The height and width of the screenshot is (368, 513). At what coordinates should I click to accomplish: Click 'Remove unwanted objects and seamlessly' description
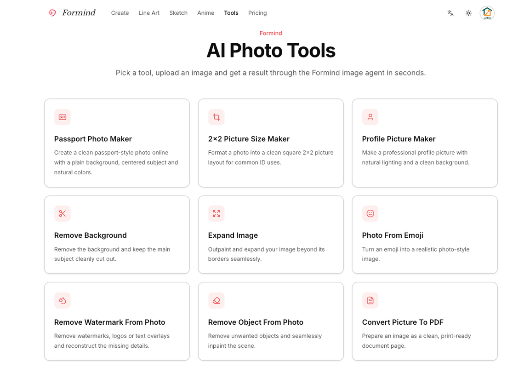pyautogui.click(x=265, y=341)
